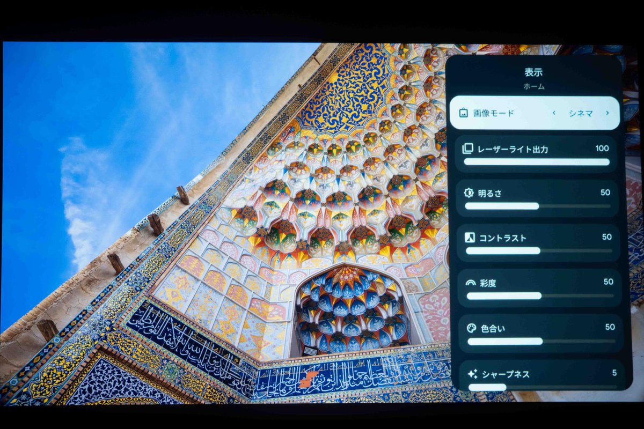Image resolution: width=644 pixels, height=429 pixels.
Task: Click the シネマ mode value
Action: tap(581, 113)
